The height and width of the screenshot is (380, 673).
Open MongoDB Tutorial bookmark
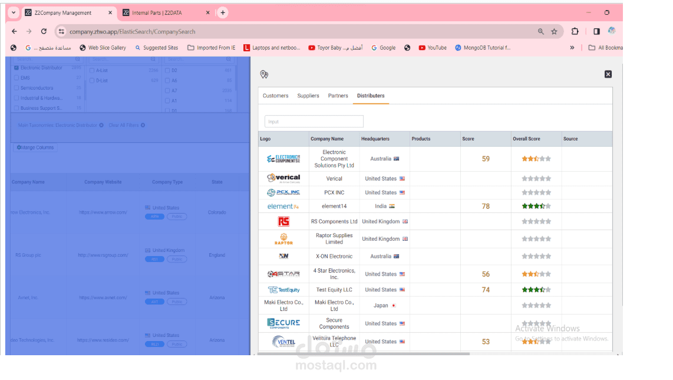pyautogui.click(x=483, y=48)
